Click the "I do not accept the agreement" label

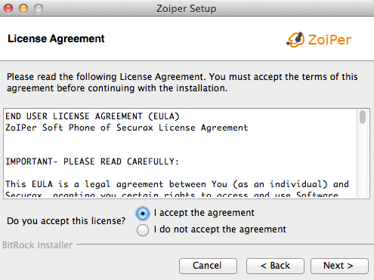click(220, 229)
